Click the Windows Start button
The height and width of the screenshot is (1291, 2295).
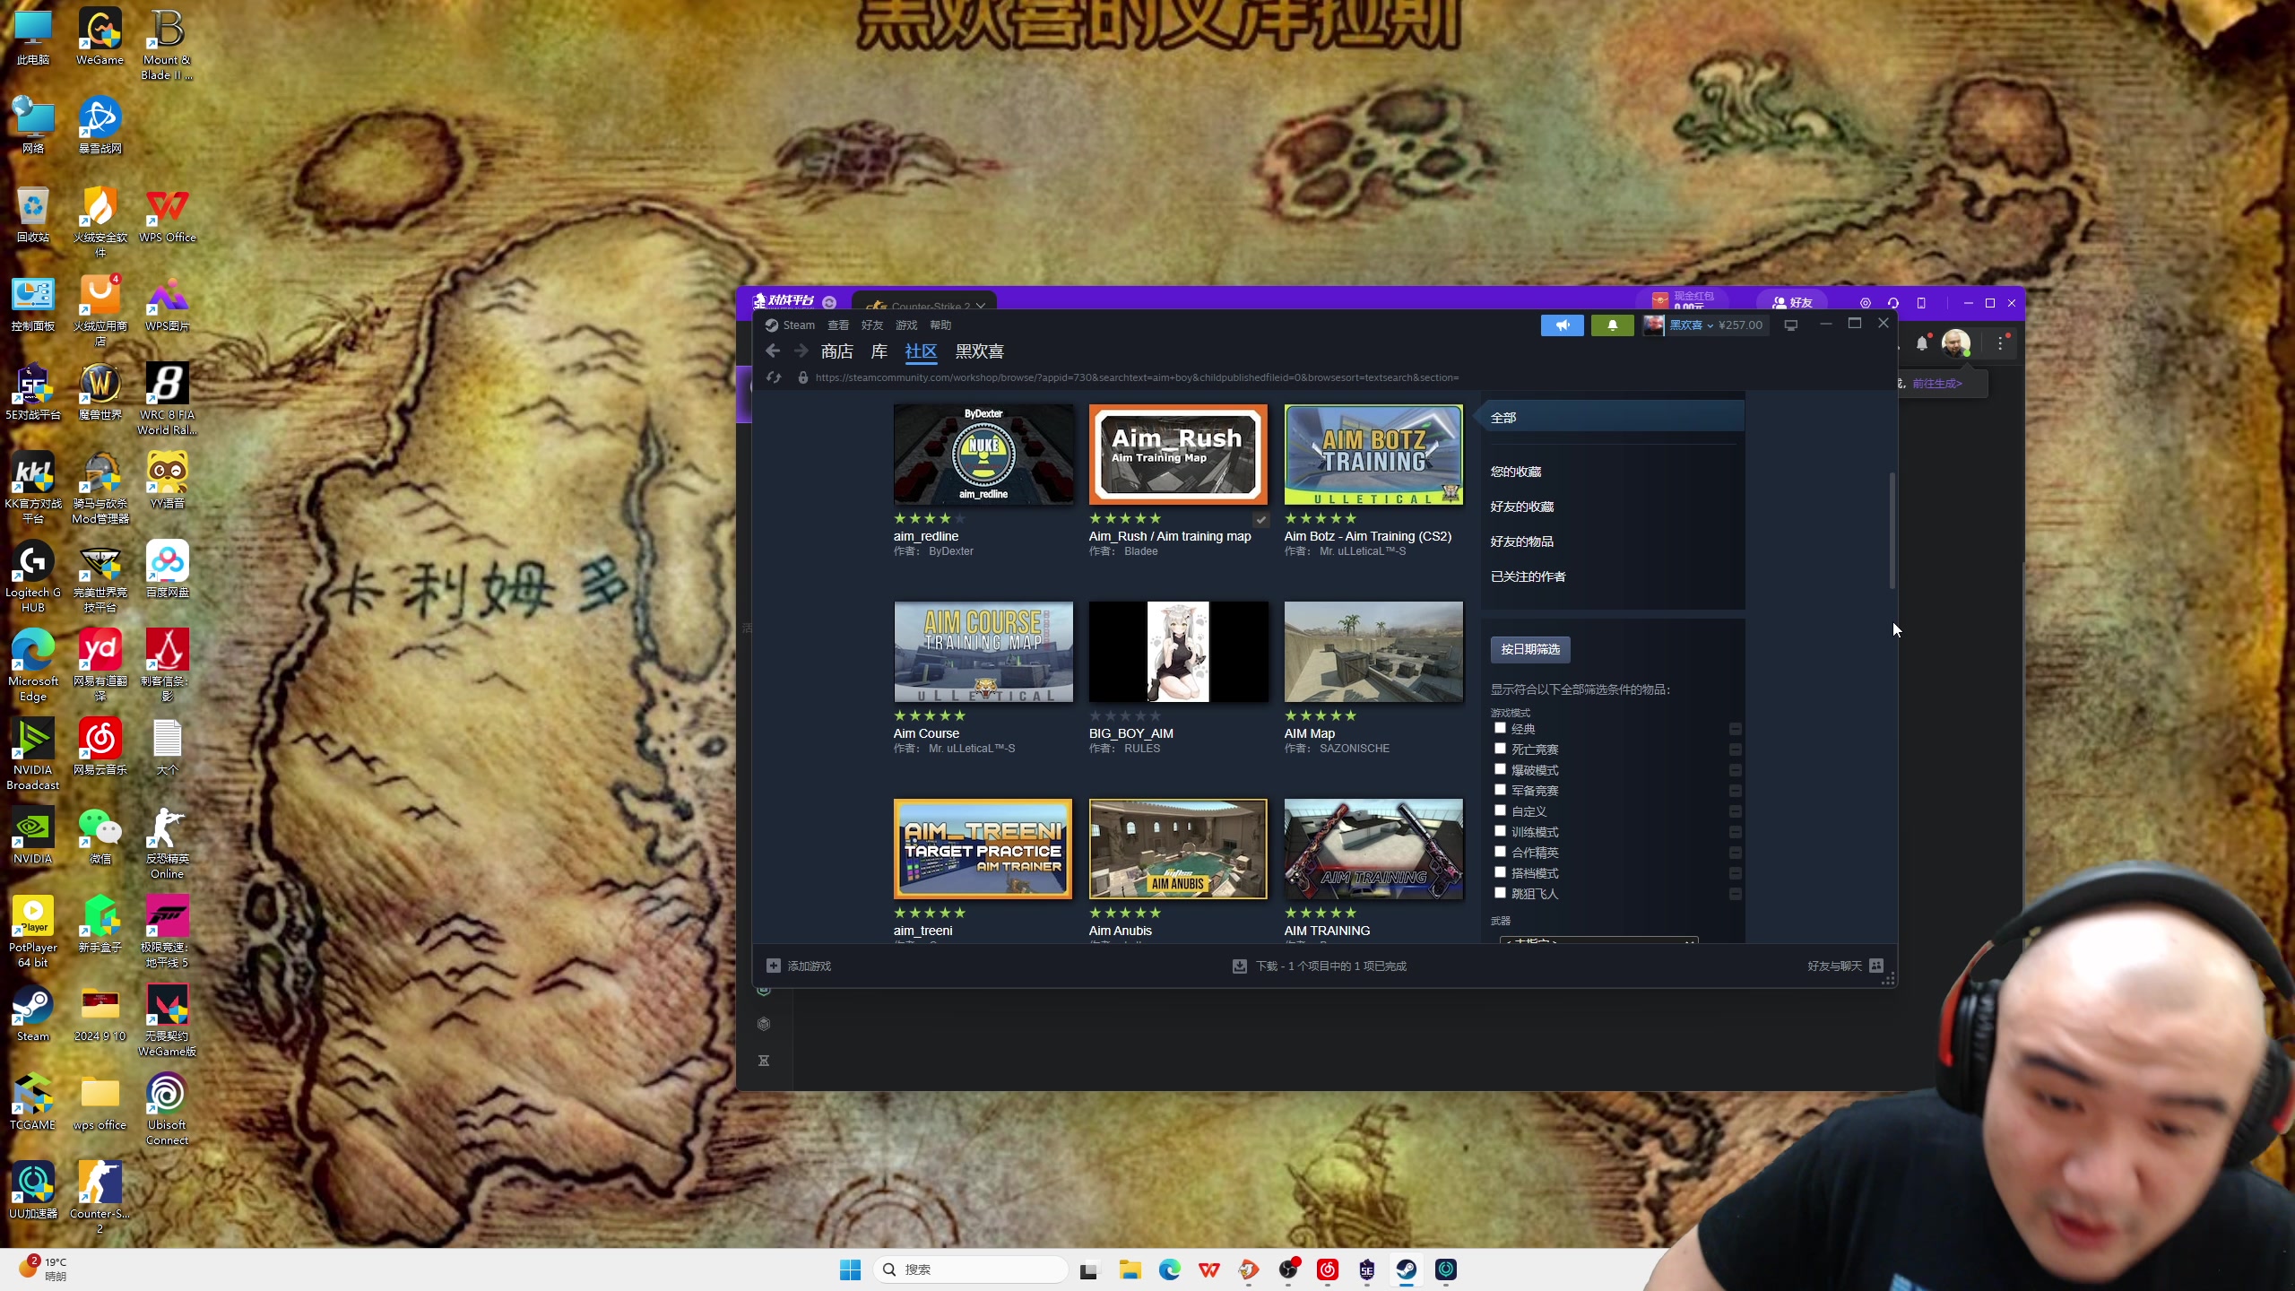coord(850,1269)
